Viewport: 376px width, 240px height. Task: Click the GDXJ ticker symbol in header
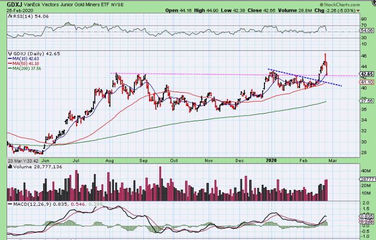[14, 4]
